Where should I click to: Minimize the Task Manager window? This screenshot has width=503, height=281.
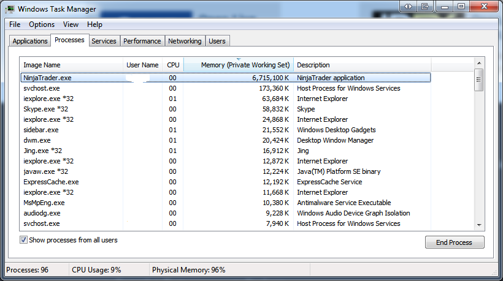tap(445, 6)
